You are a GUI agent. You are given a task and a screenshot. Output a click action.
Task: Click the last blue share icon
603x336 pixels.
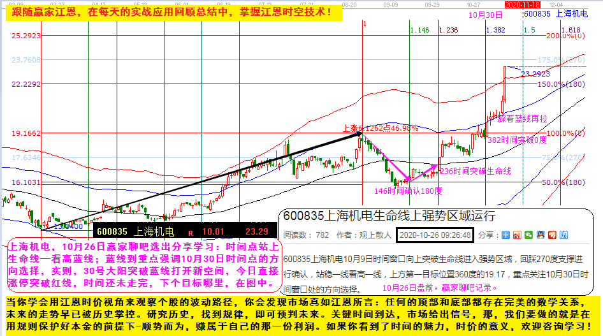click(563, 235)
